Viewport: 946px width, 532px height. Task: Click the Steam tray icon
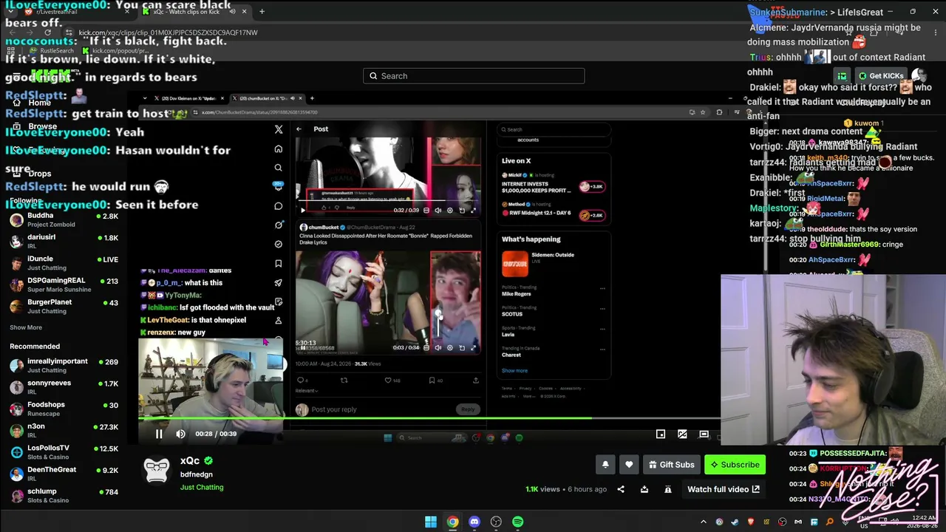pos(735,522)
